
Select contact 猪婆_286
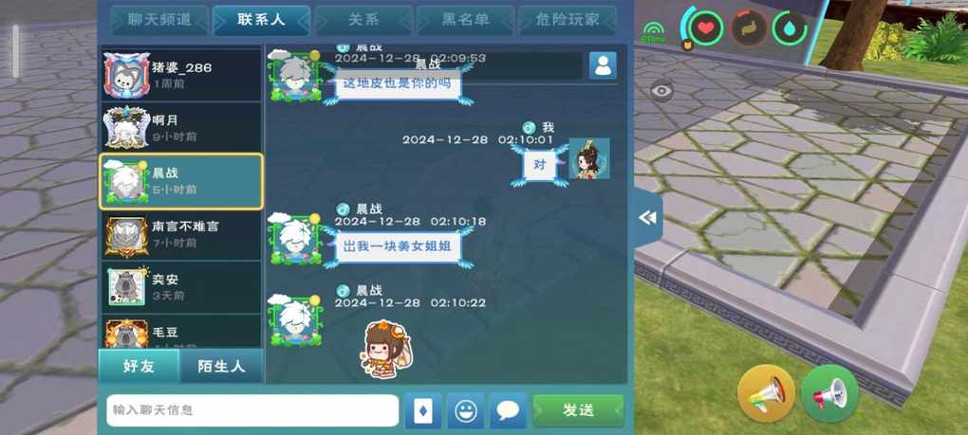tap(181, 75)
